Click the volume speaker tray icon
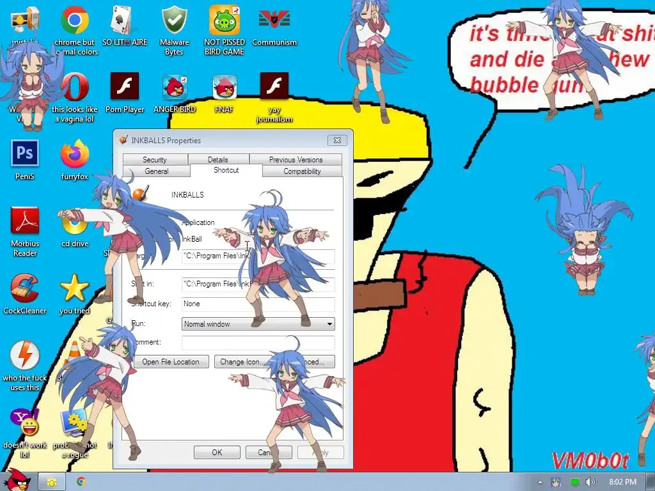 (x=590, y=482)
